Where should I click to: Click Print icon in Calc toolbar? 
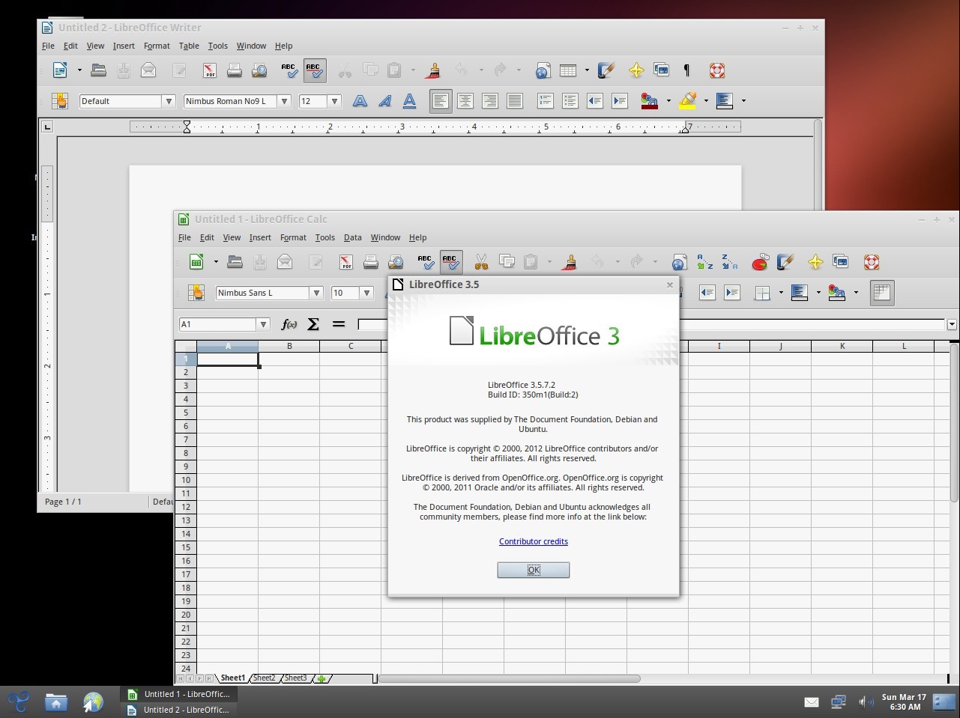(x=371, y=262)
